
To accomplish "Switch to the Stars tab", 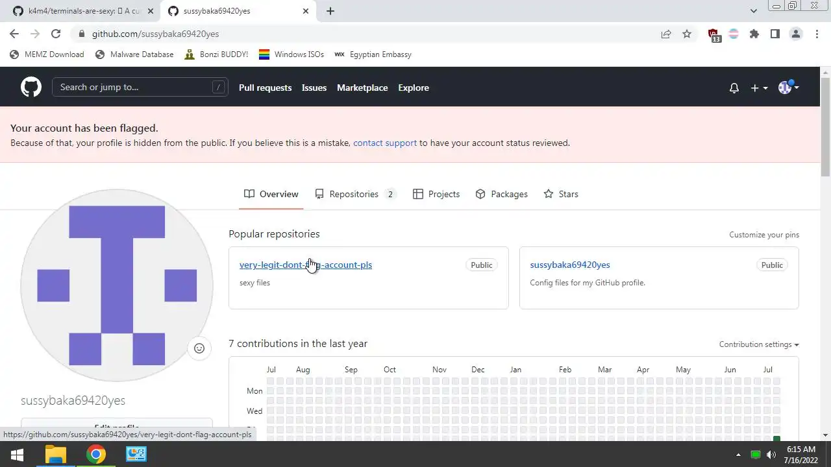I will click(561, 194).
